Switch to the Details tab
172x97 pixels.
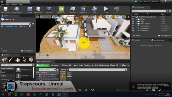click(137, 40)
